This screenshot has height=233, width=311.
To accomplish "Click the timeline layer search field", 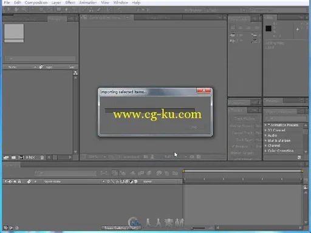I will coord(66,173).
